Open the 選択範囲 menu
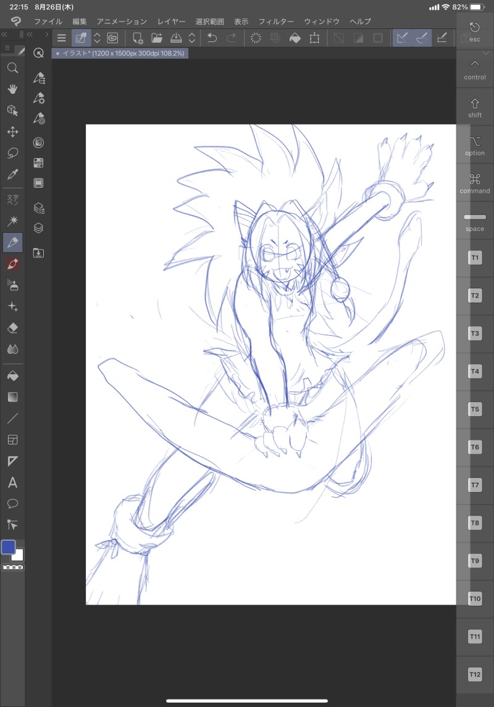 [209, 21]
